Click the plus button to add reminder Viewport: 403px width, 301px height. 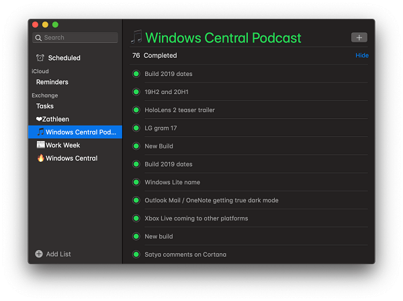[x=359, y=38]
